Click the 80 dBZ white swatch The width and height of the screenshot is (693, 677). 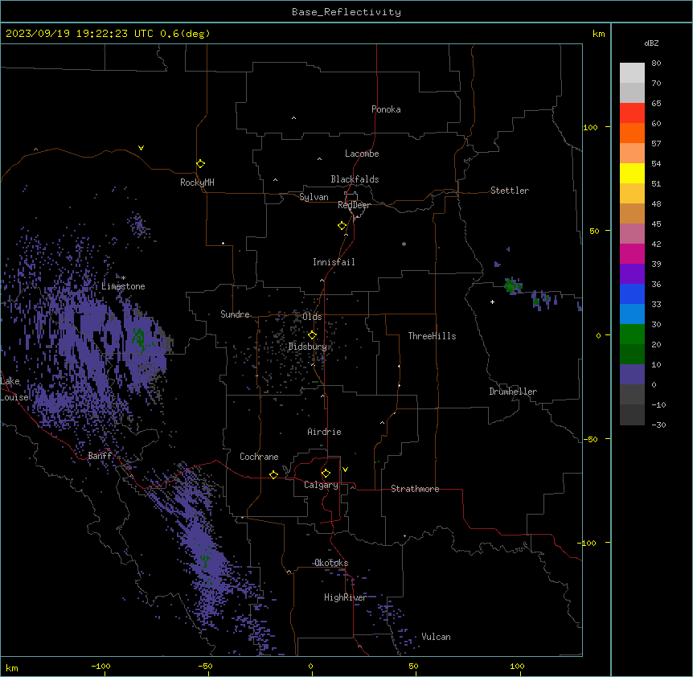(632, 73)
